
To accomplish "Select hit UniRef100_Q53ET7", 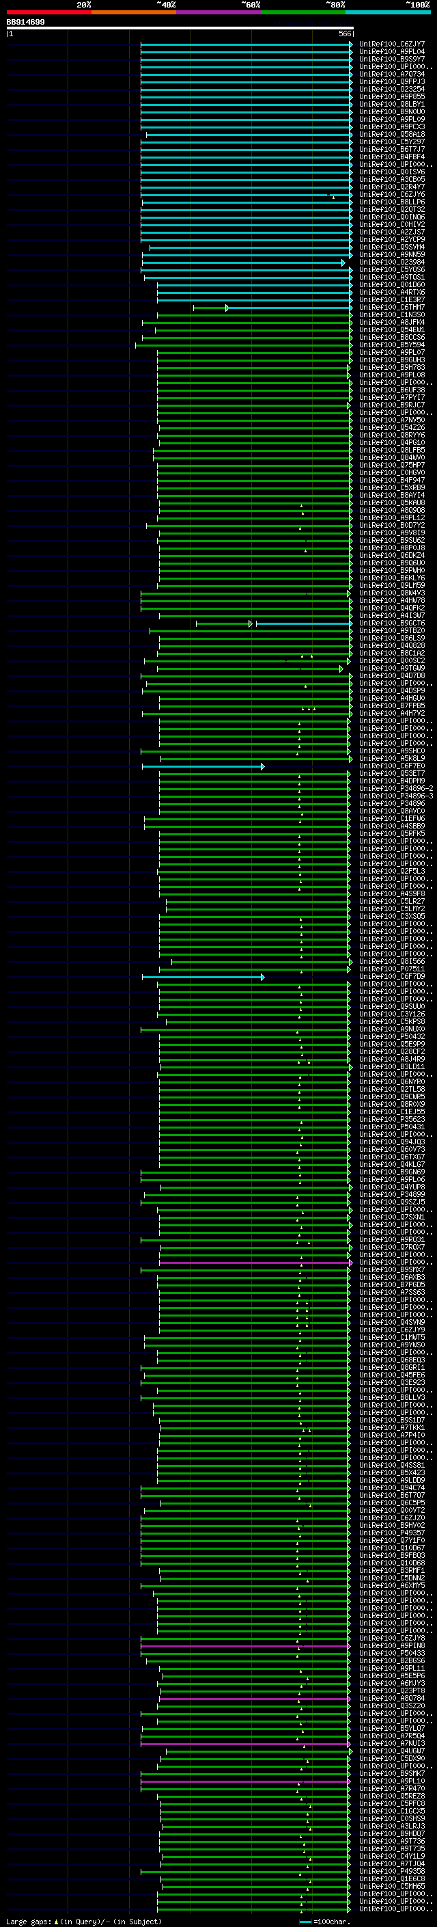I will tap(391, 774).
